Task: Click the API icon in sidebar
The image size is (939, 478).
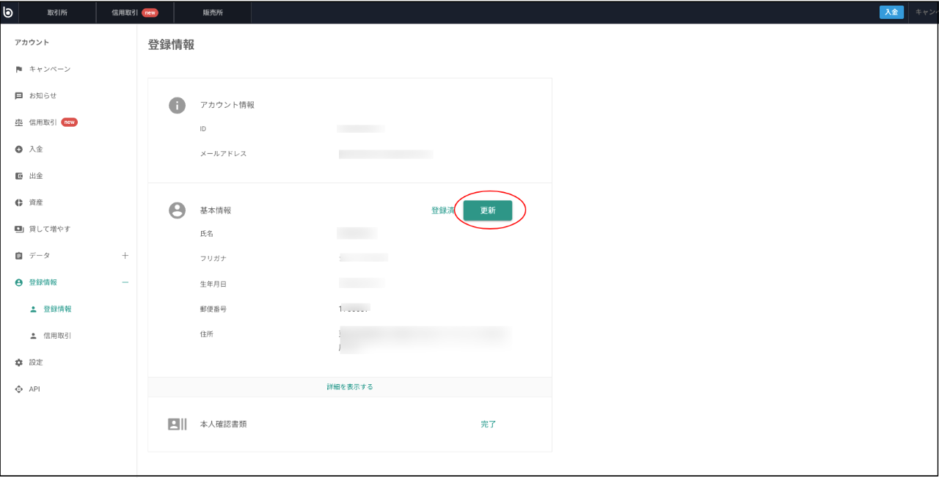Action: coord(19,389)
